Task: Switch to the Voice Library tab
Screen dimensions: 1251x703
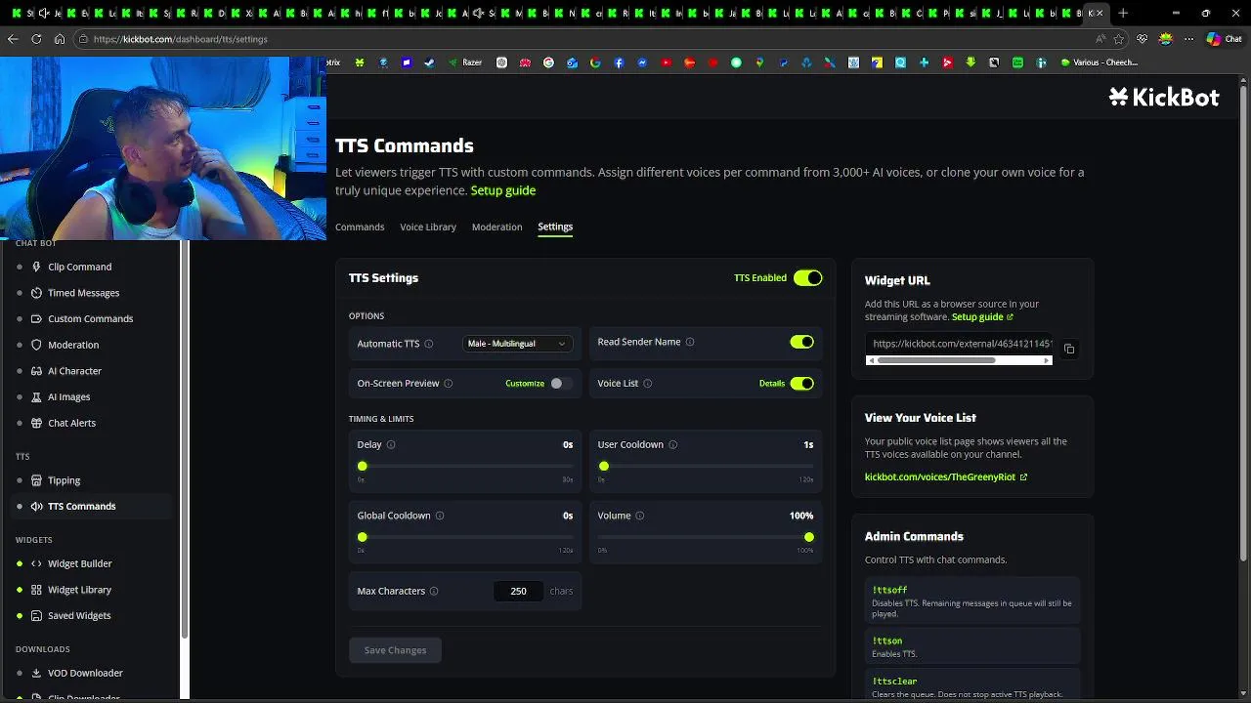Action: pos(428,227)
